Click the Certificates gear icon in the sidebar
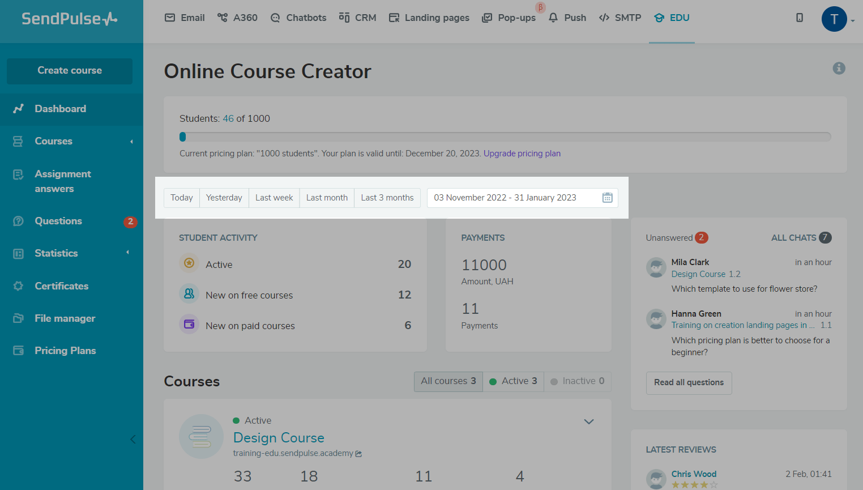 pos(18,286)
